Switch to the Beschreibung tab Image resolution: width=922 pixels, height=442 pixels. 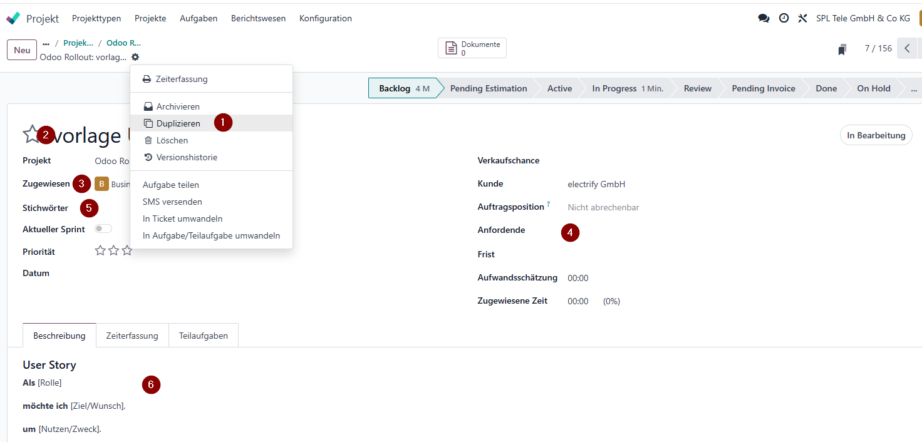pos(60,336)
